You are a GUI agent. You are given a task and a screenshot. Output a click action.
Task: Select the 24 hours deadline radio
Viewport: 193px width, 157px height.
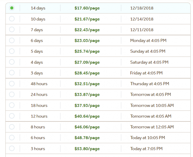click(x=12, y=94)
